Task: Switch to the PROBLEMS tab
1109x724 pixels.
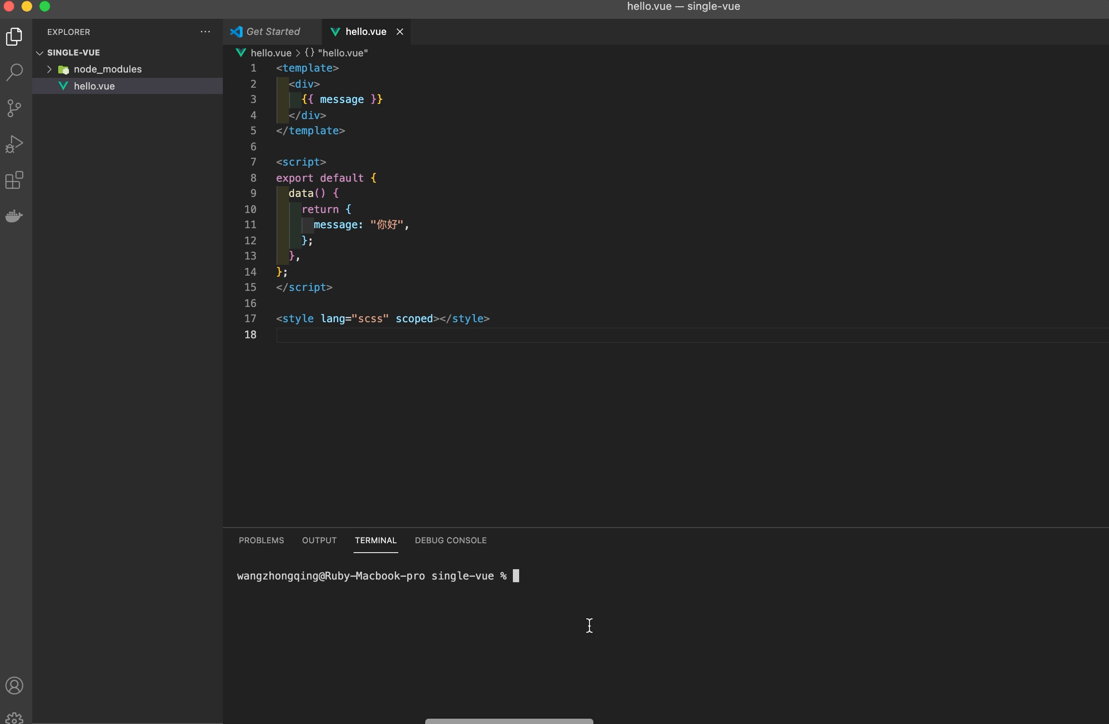Action: pos(261,540)
